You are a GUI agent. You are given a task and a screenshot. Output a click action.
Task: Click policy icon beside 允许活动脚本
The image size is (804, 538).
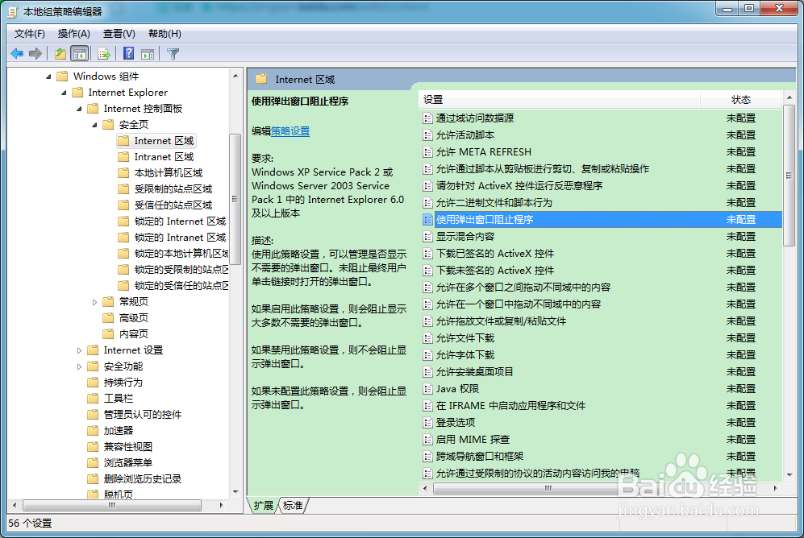tap(427, 135)
